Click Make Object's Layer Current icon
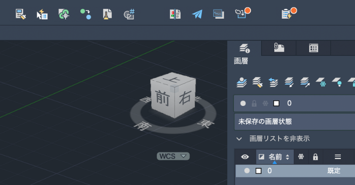Screen dimensions: 355x185 [242, 82]
